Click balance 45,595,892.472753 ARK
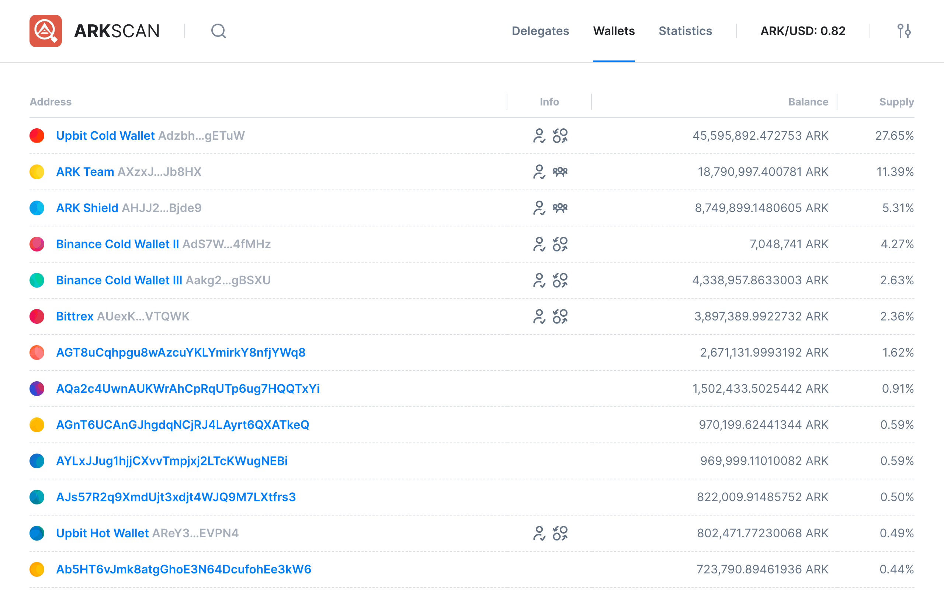Viewport: 944px width, 590px height. click(760, 136)
